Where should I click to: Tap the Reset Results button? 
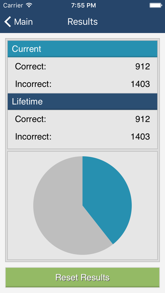82,277
